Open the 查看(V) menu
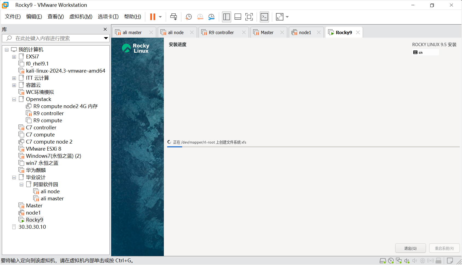The height and width of the screenshot is (265, 462). (x=56, y=17)
